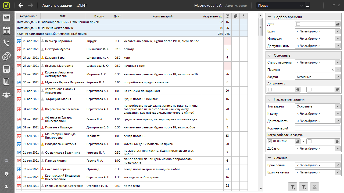Screen dimensions: 344x193
Task: Open the mail envelope icon in sidebar
Action: [6, 161]
